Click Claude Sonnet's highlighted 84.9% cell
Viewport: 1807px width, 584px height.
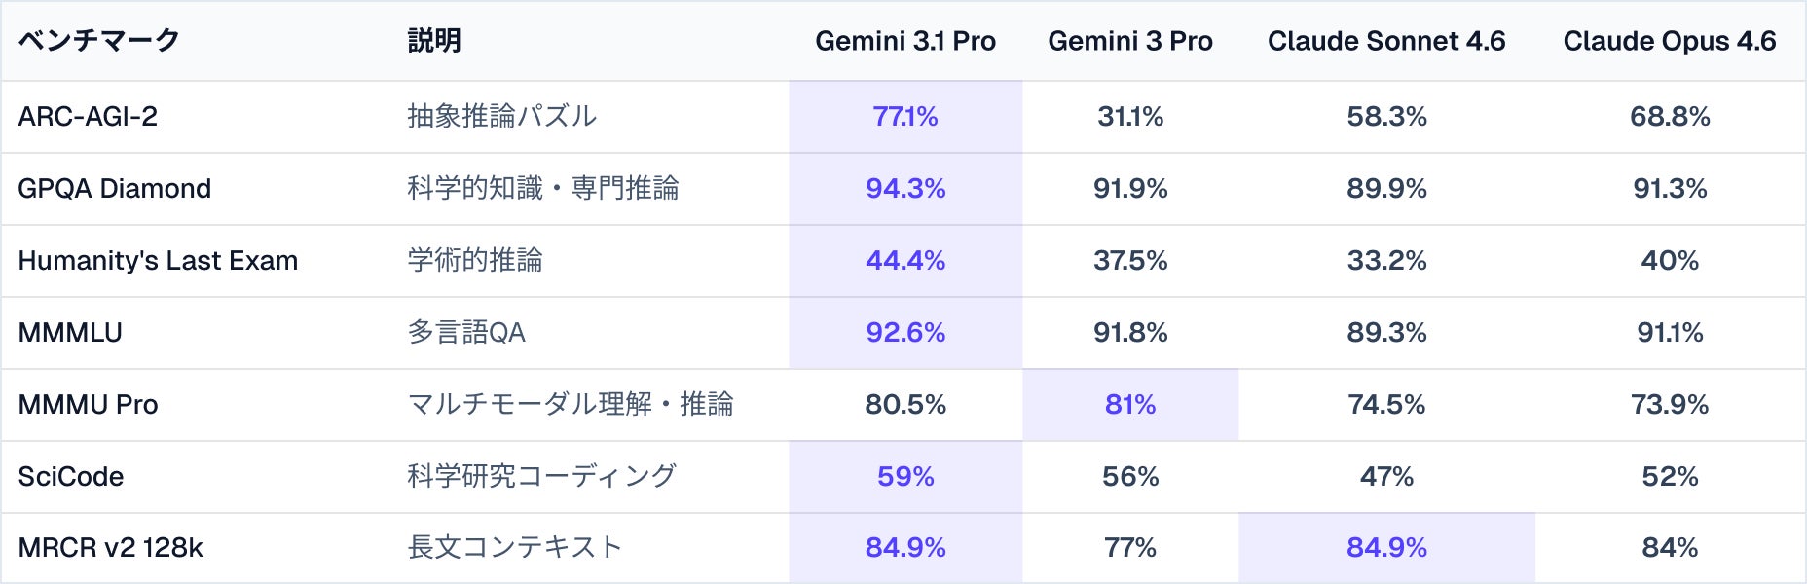1385,548
